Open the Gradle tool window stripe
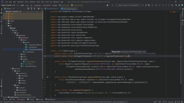Viewport: 184px width, 103px height. (183, 22)
